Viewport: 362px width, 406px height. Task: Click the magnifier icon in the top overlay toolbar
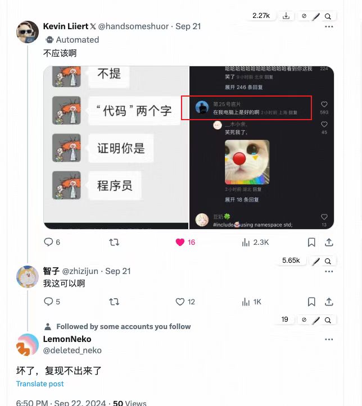pos(328,16)
